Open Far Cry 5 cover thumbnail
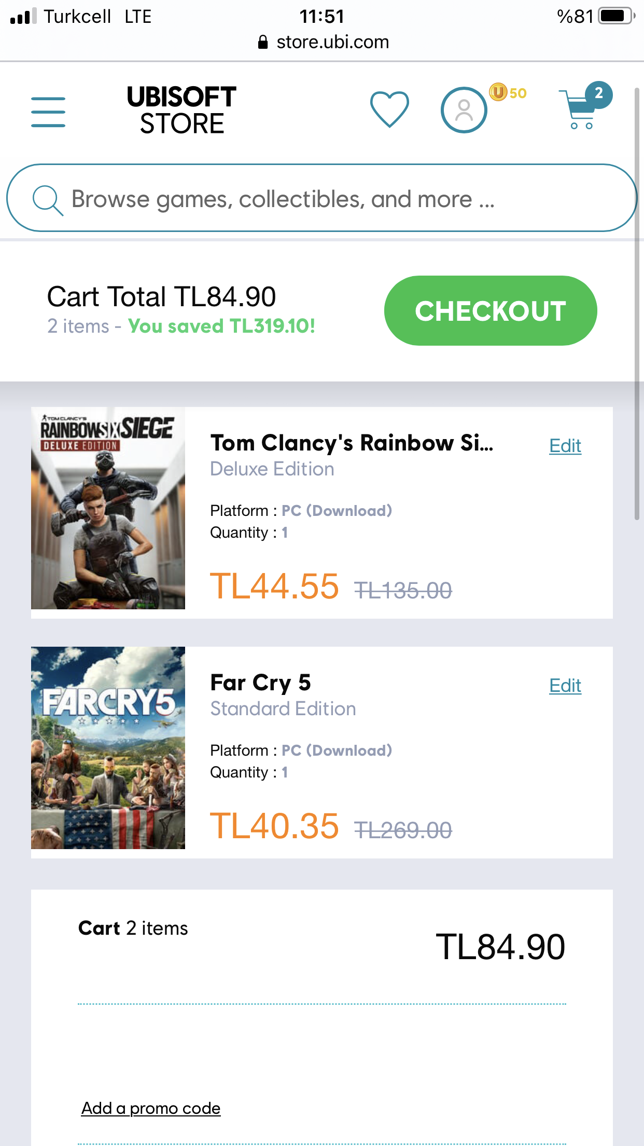Image resolution: width=644 pixels, height=1146 pixels. tap(108, 748)
